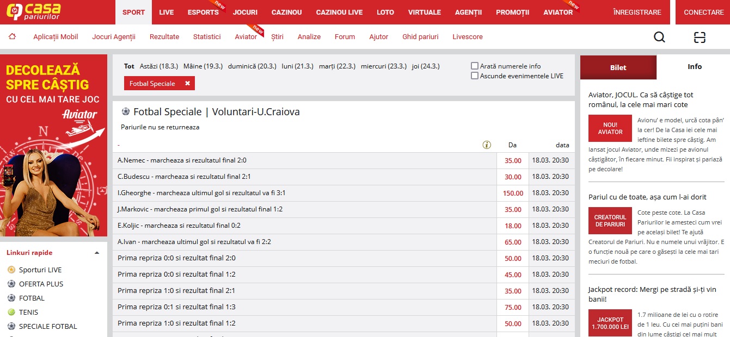
Task: Click the NOU! AVIATOR red button
Action: 610,128
